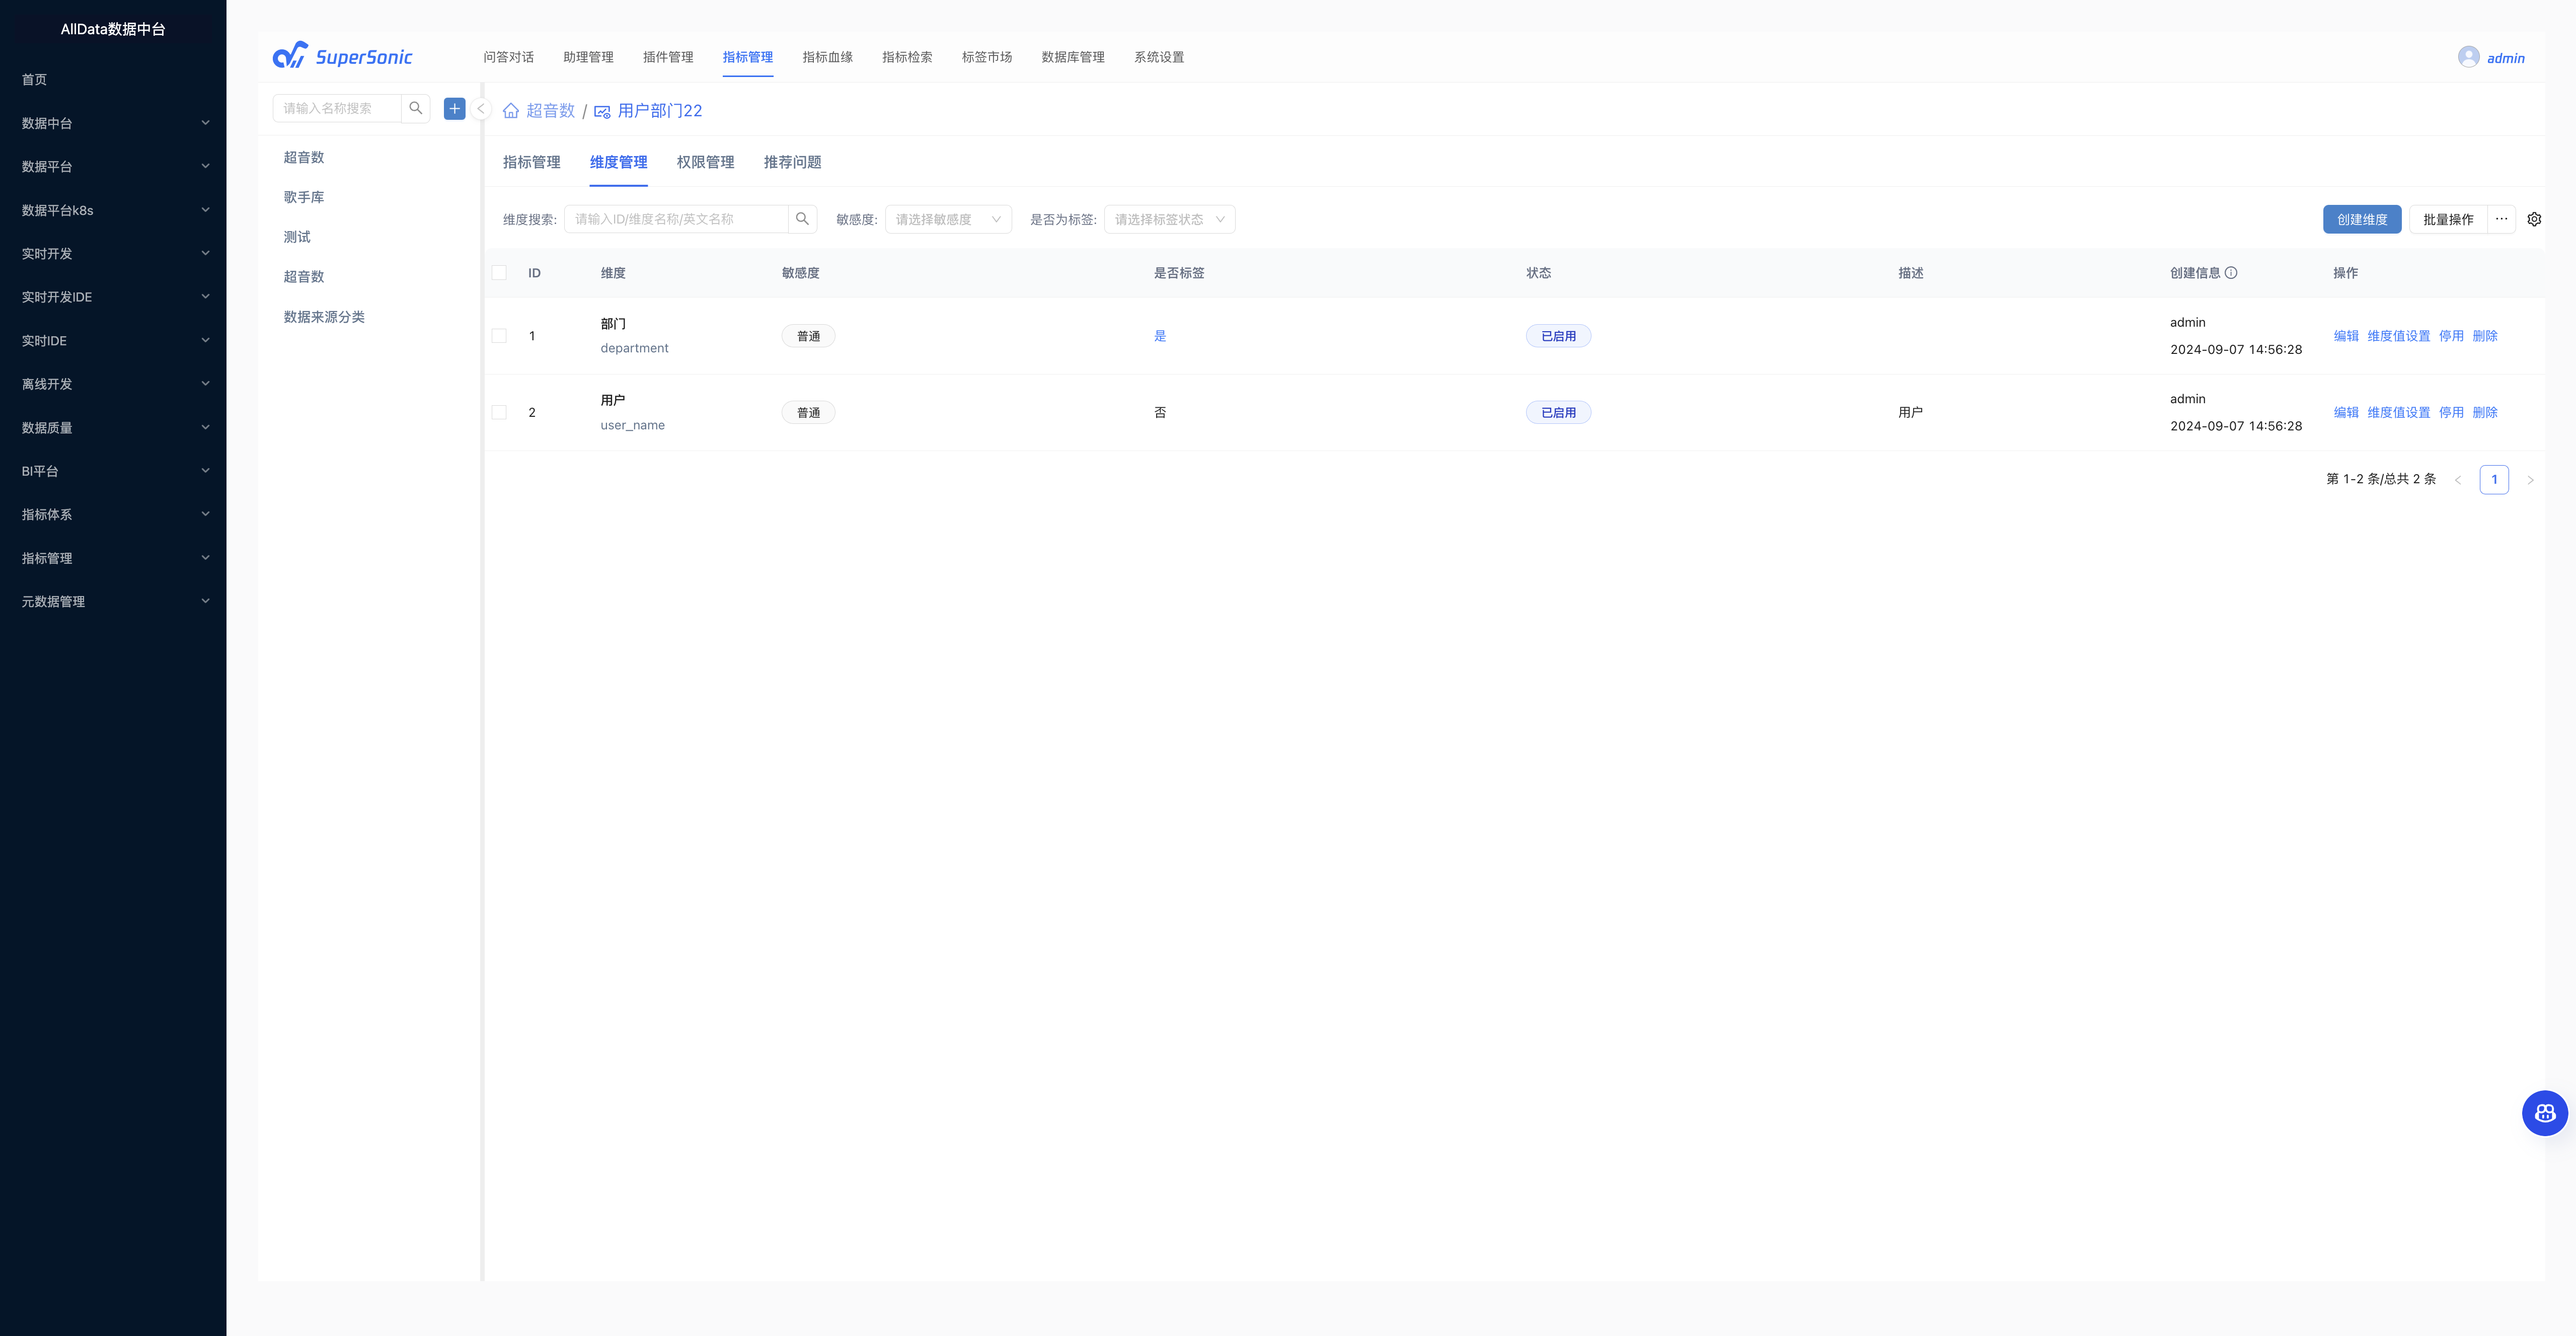Switch to the 推荐问题 tab
Image resolution: width=2576 pixels, height=1336 pixels.
point(792,162)
